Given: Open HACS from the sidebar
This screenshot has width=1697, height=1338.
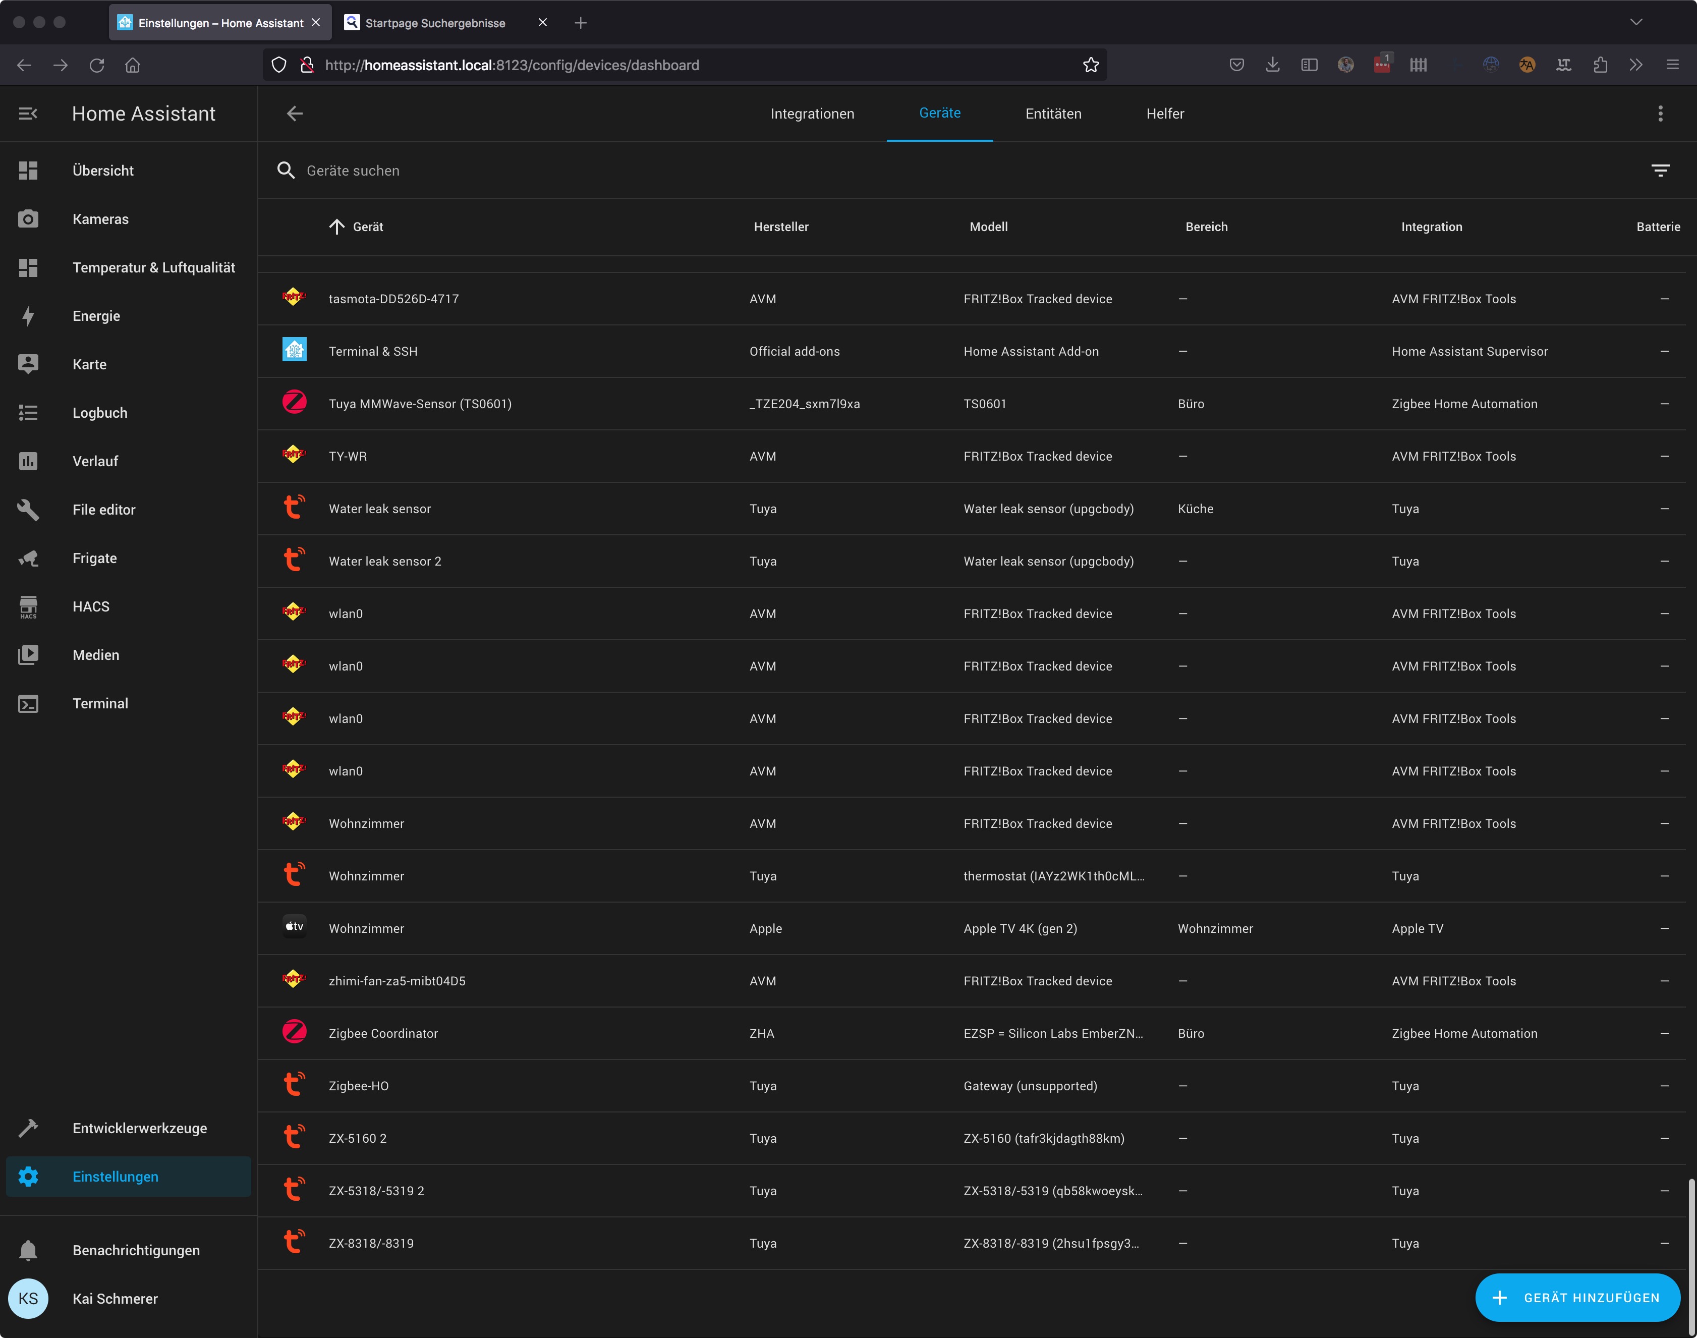Looking at the screenshot, I should click(x=91, y=606).
